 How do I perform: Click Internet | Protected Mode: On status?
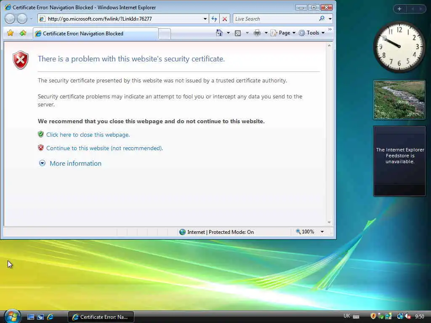click(x=217, y=232)
